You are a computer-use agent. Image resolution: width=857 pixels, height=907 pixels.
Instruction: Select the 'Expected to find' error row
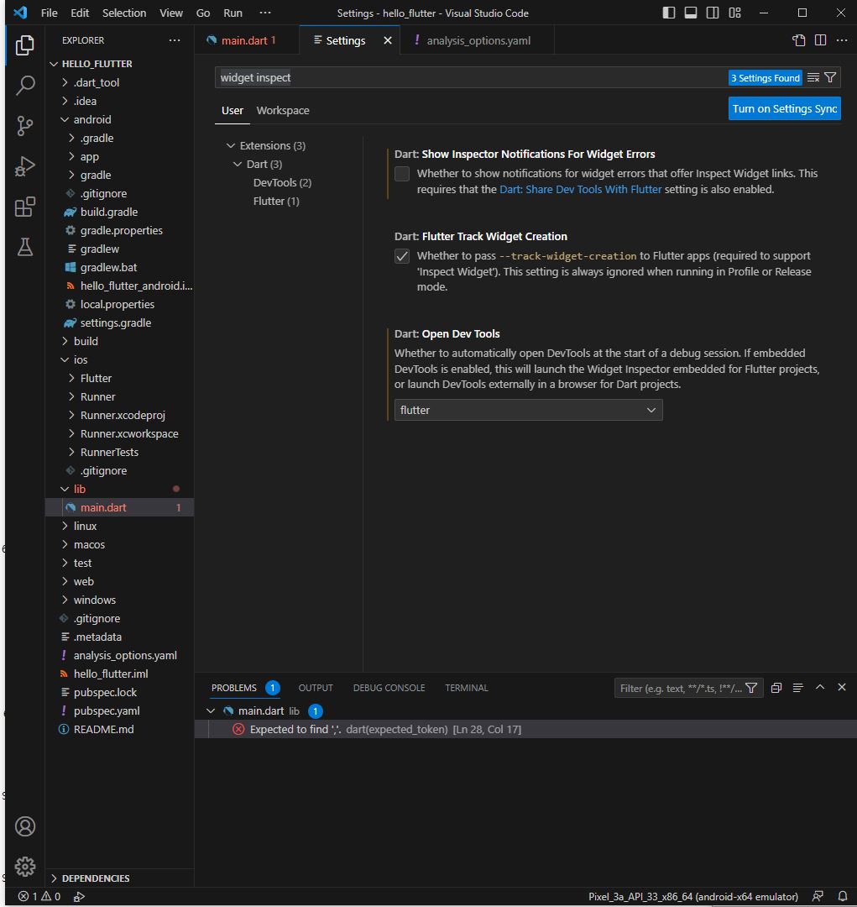click(525, 730)
